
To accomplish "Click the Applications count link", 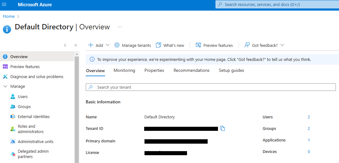I will pyautogui.click(x=309, y=140).
